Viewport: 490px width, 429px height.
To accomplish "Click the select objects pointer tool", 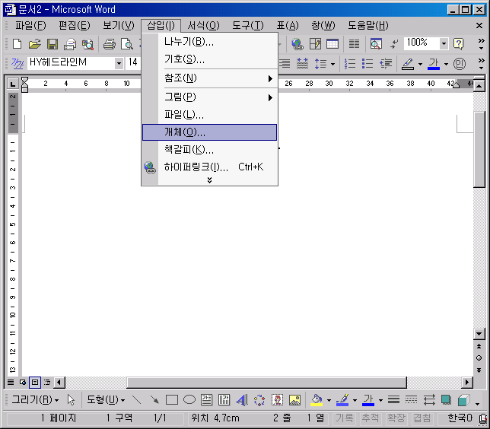I will tap(71, 399).
